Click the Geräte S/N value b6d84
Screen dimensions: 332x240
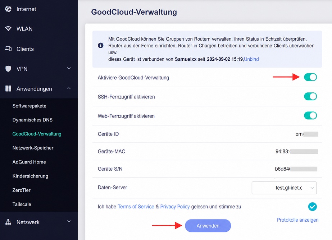(296, 169)
